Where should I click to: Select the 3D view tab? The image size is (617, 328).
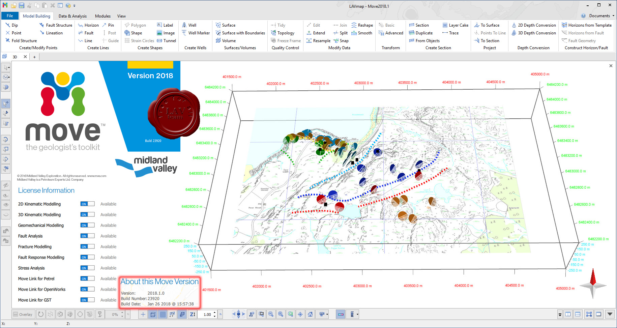tap(15, 57)
